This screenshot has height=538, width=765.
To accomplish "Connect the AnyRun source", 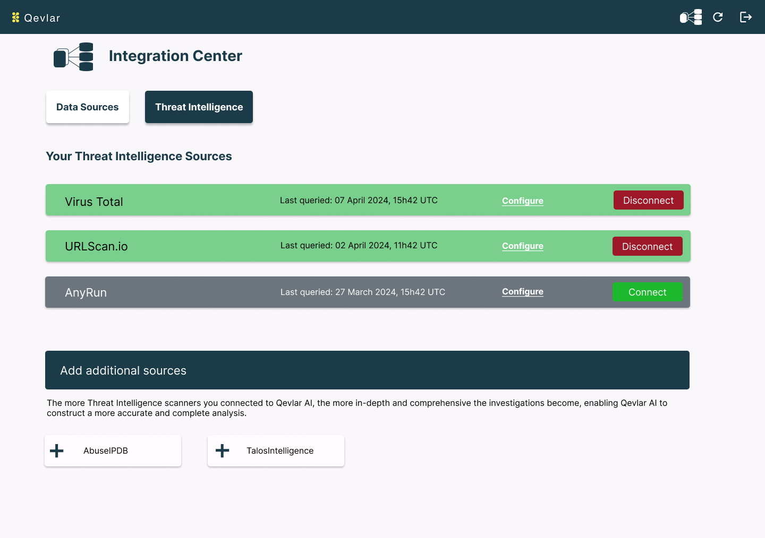I will pyautogui.click(x=648, y=292).
